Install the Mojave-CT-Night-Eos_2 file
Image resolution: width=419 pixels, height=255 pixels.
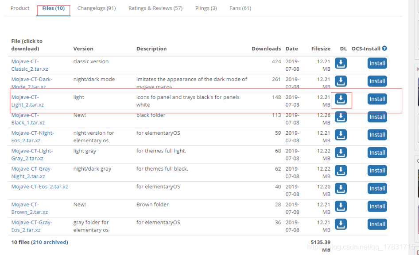click(x=377, y=135)
